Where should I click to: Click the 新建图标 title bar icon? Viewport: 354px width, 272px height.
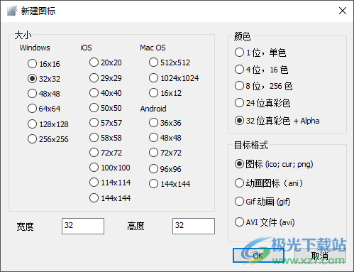click(12, 11)
